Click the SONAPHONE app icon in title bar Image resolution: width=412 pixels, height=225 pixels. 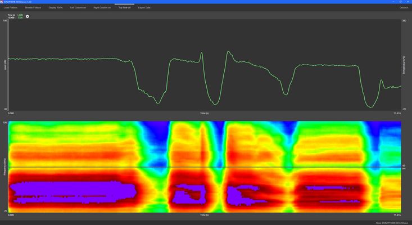point(2,2)
